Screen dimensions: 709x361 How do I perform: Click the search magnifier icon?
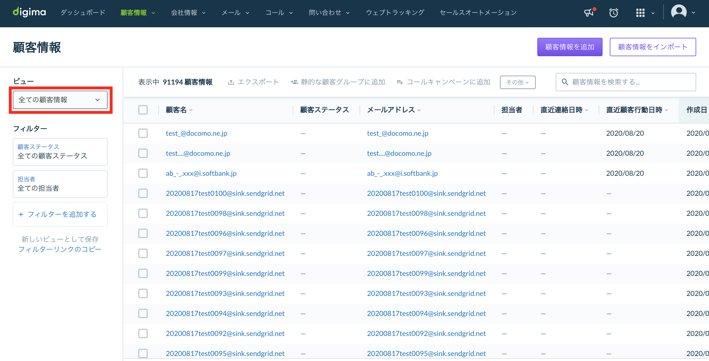(565, 82)
